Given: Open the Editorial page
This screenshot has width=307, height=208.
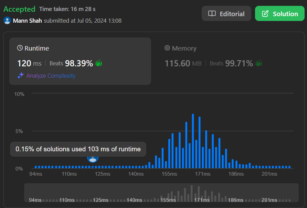Looking at the screenshot, I should (226, 14).
